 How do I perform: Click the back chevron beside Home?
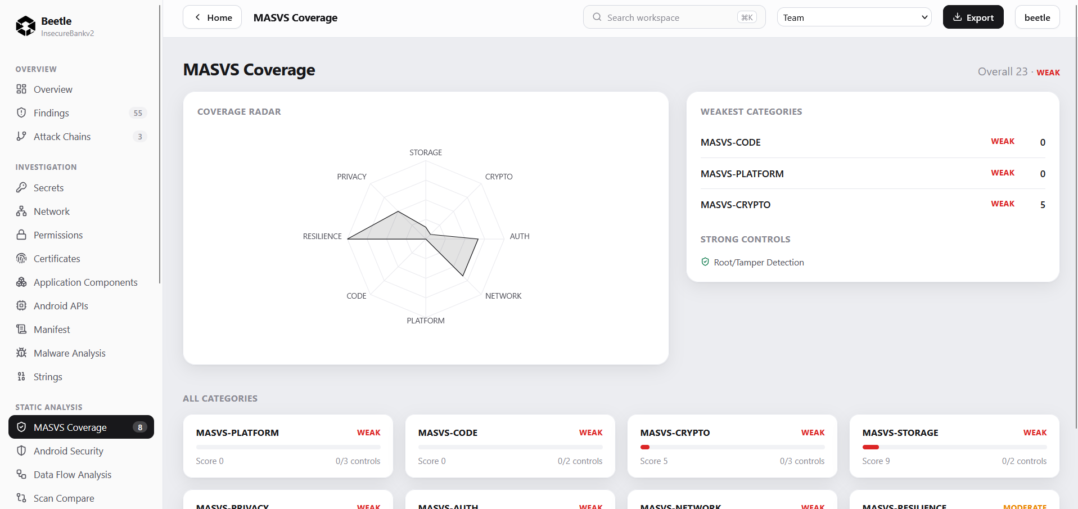[x=197, y=17]
